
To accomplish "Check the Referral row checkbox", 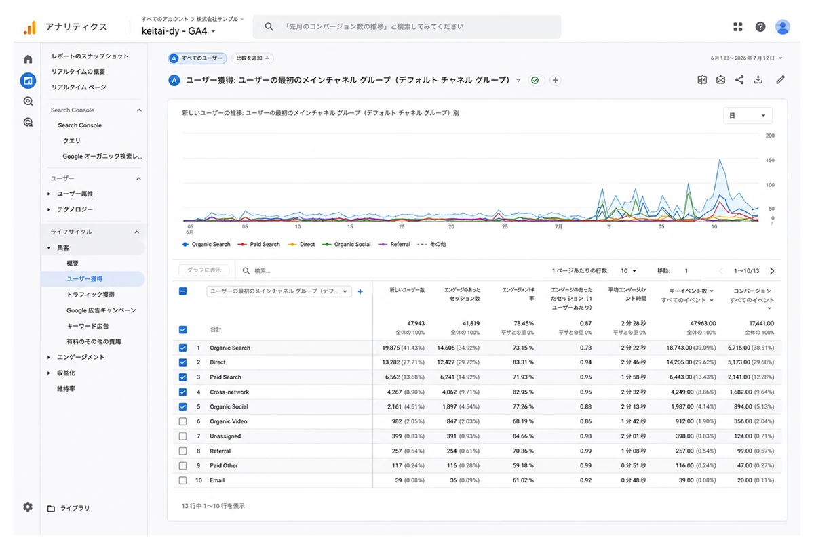I will click(182, 451).
